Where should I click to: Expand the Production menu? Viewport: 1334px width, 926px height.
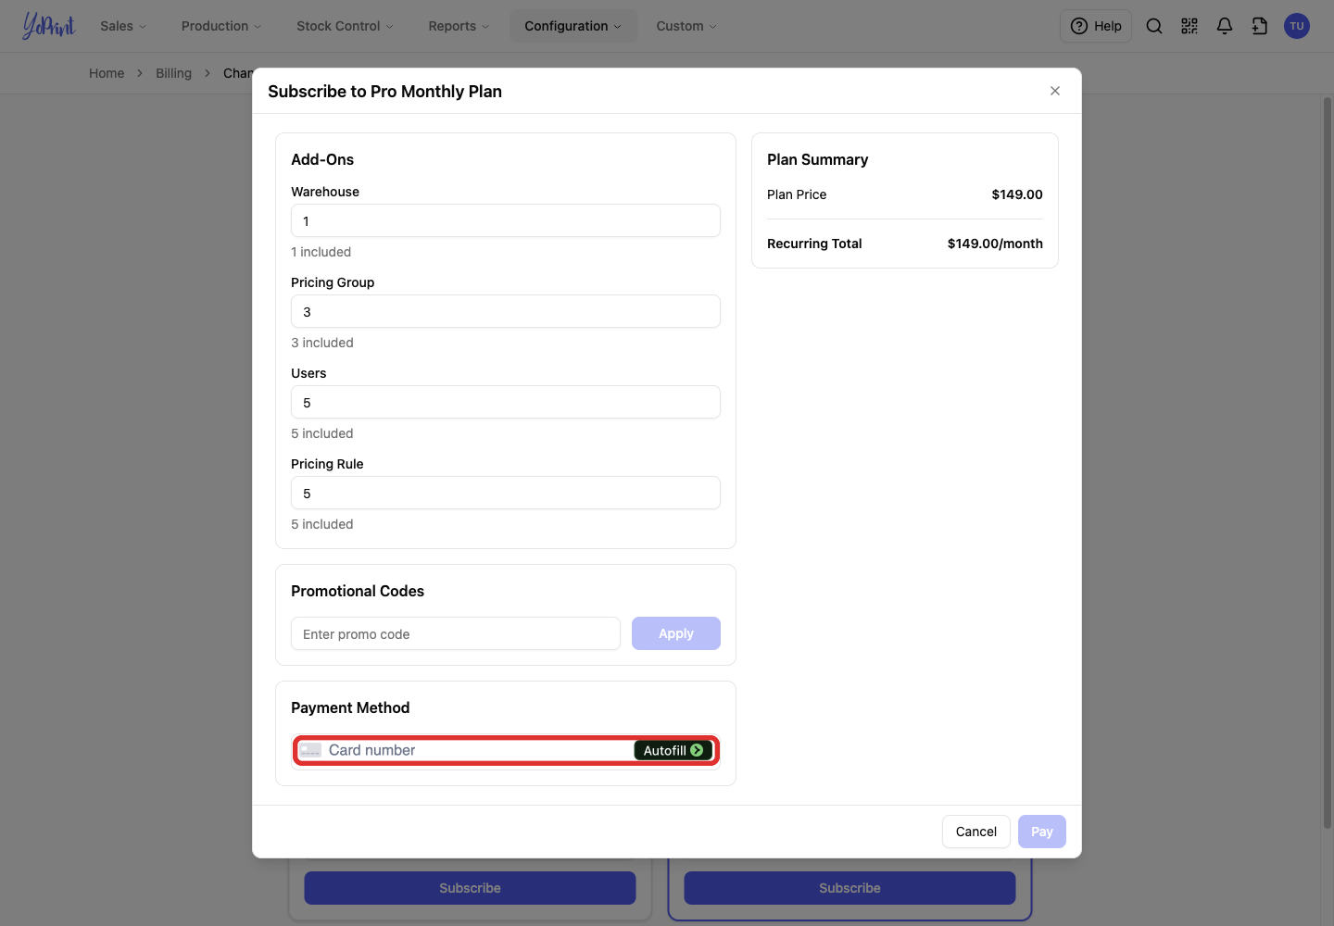pyautogui.click(x=221, y=26)
